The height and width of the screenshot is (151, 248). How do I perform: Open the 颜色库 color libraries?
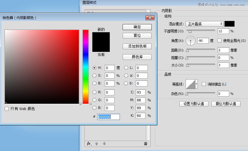click(x=137, y=57)
